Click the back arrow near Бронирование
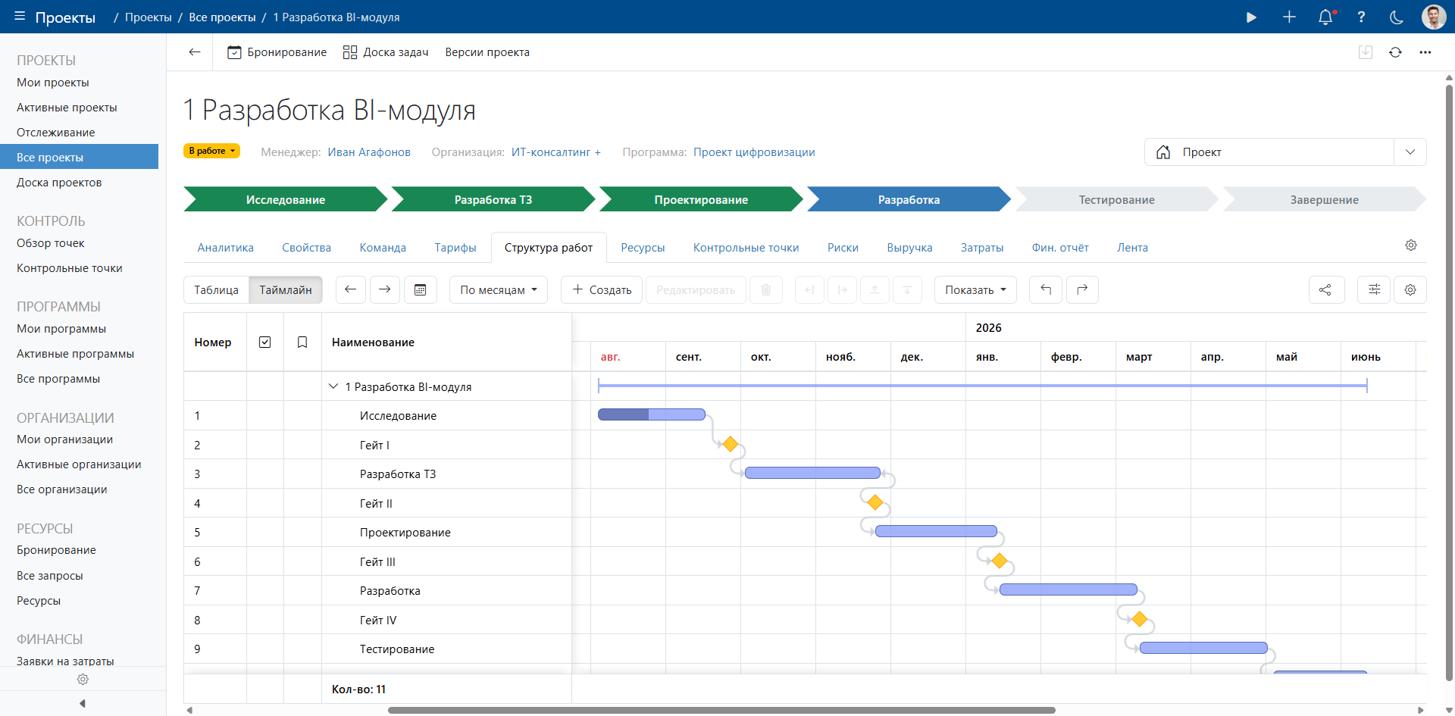 point(195,52)
